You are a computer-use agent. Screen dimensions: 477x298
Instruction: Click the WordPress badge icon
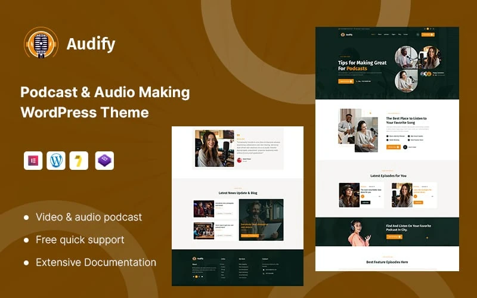pyautogui.click(x=56, y=160)
